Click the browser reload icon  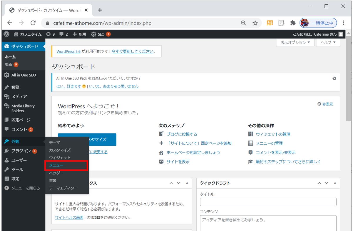pos(33,23)
